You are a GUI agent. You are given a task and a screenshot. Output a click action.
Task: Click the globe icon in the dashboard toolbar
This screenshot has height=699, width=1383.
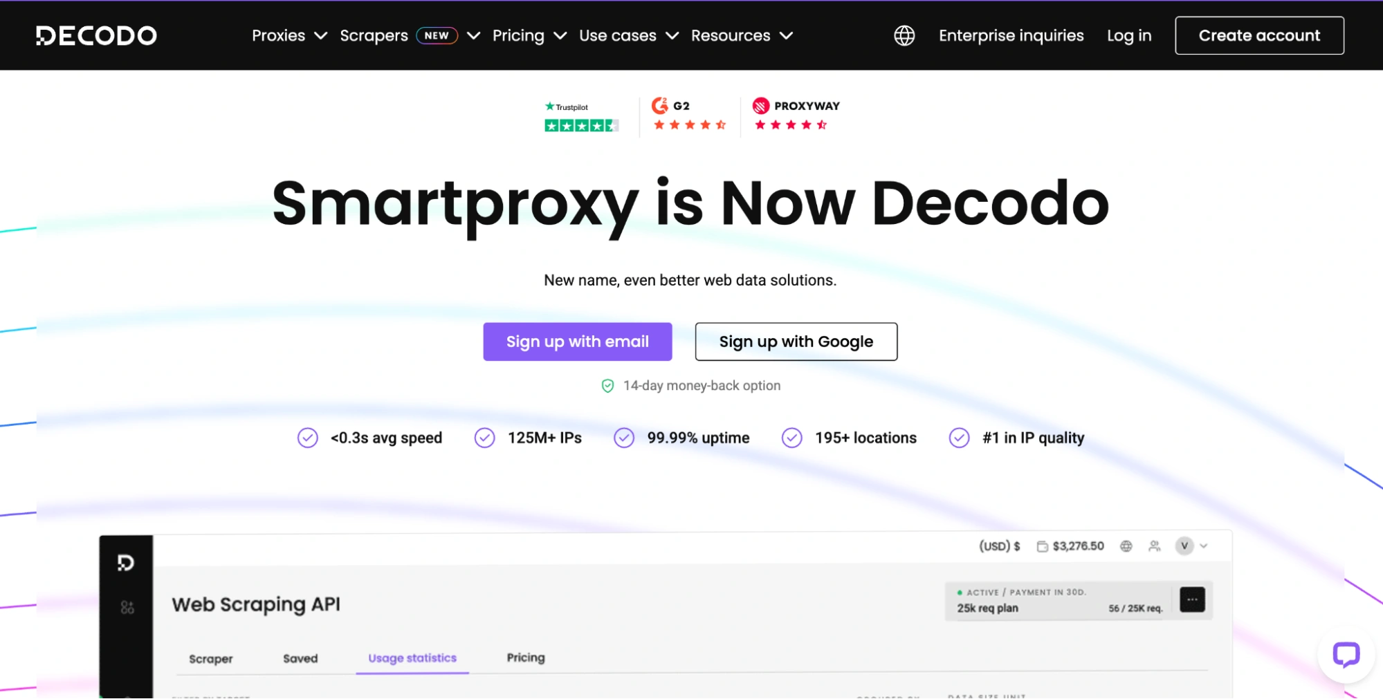pos(1127,546)
